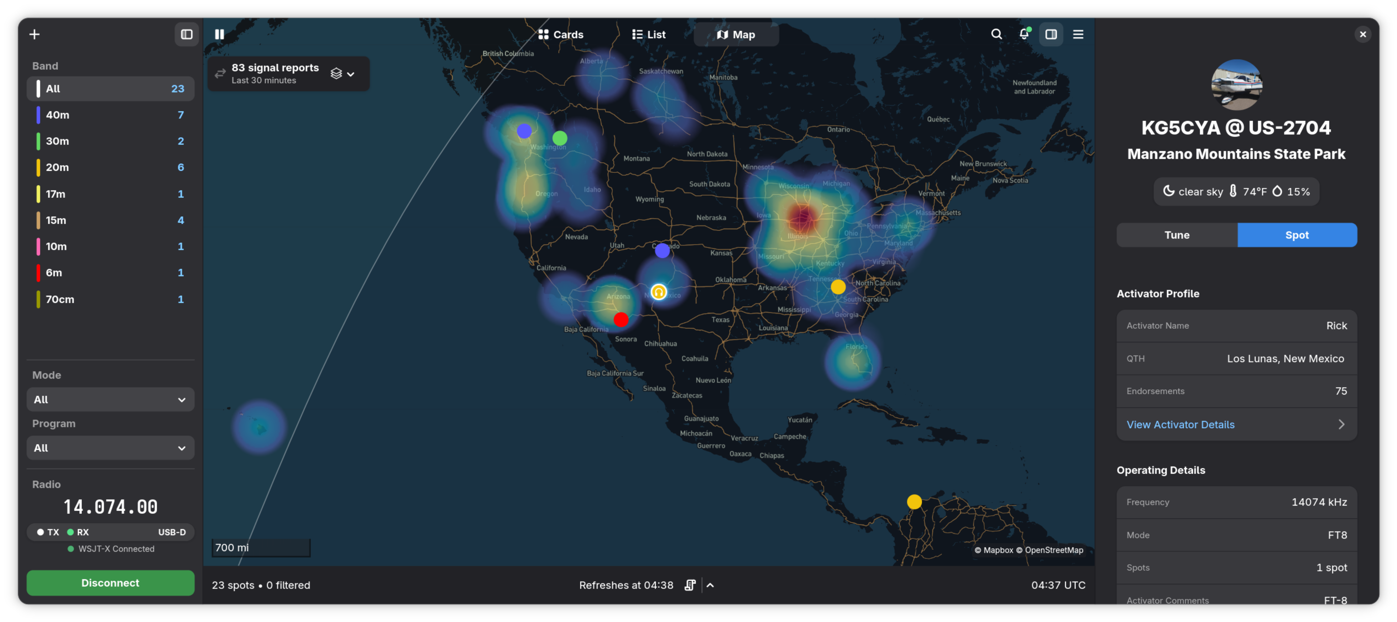This screenshot has height=622, width=1397.
Task: Click the red 6m spot marker in Arizona
Action: pos(621,320)
